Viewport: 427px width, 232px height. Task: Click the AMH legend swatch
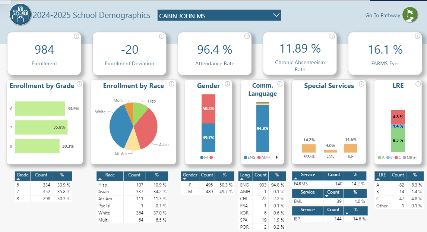point(259,157)
